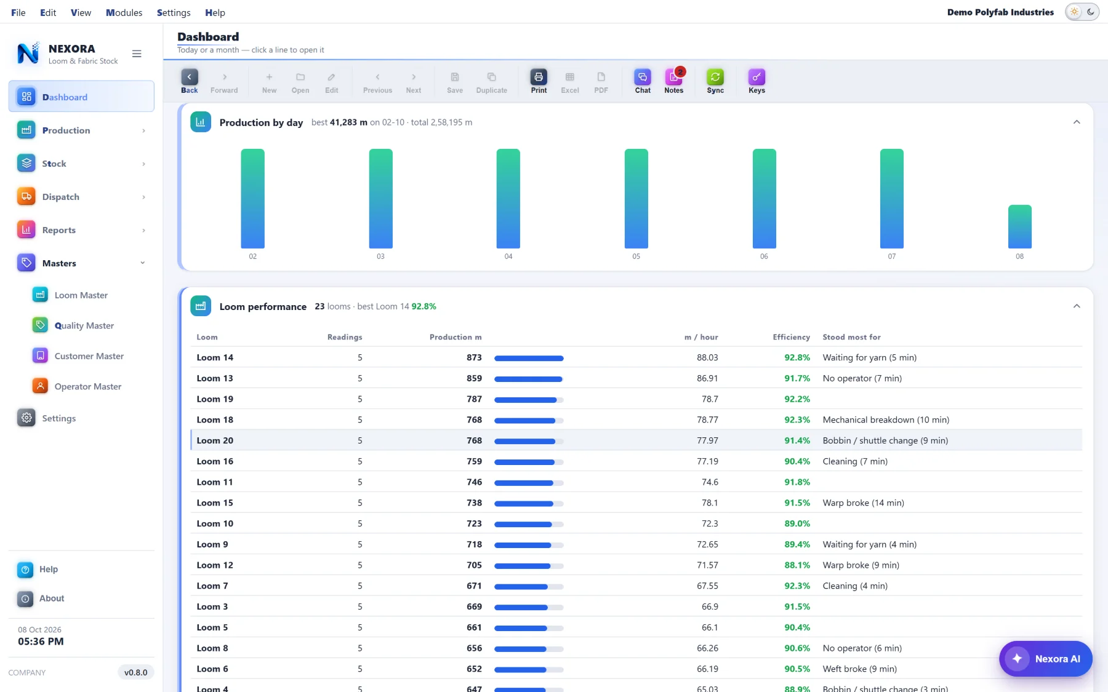Screen dimensions: 1108x692
Task: Click the Back toolbar icon
Action: click(190, 77)
